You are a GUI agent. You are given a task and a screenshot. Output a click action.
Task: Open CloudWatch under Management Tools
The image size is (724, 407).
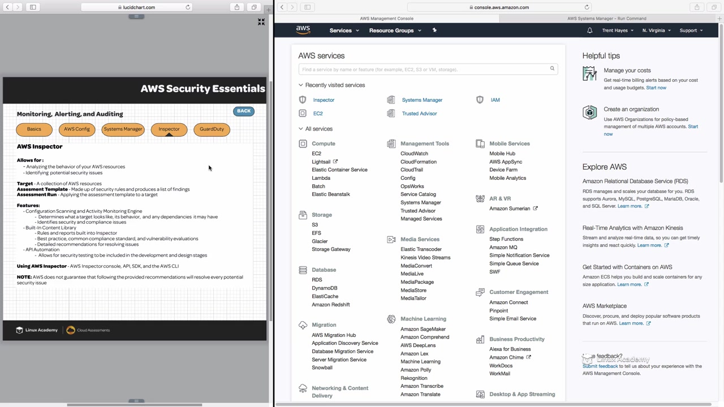pyautogui.click(x=414, y=154)
